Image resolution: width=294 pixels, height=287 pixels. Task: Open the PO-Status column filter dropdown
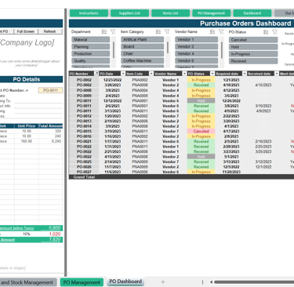[x=212, y=74]
